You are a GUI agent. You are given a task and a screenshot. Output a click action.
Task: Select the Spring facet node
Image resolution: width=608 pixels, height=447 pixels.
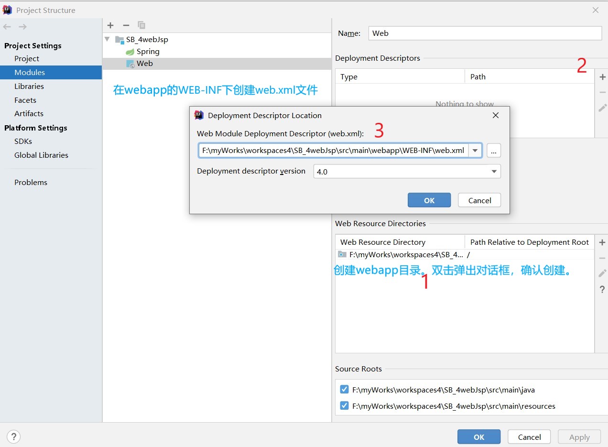[142, 51]
